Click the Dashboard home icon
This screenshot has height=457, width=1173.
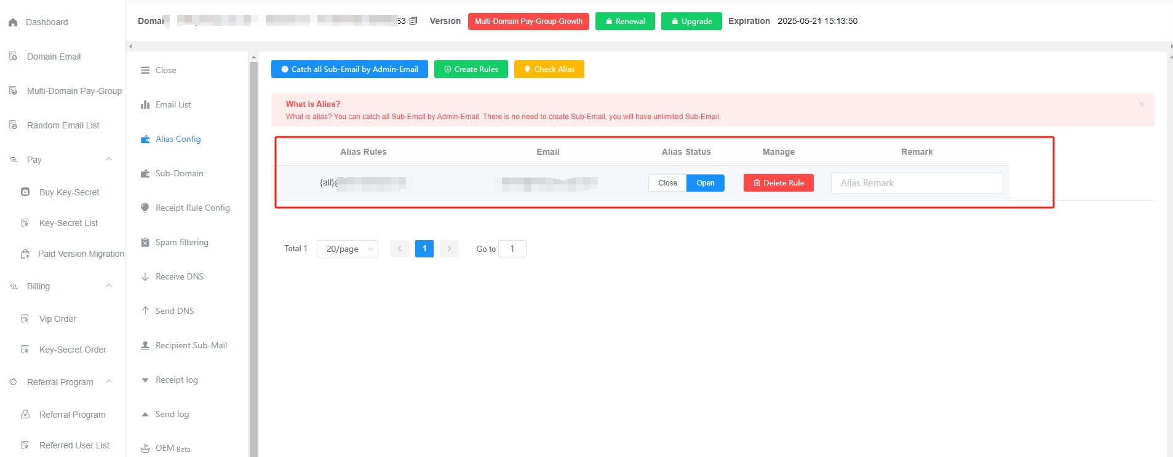(13, 22)
